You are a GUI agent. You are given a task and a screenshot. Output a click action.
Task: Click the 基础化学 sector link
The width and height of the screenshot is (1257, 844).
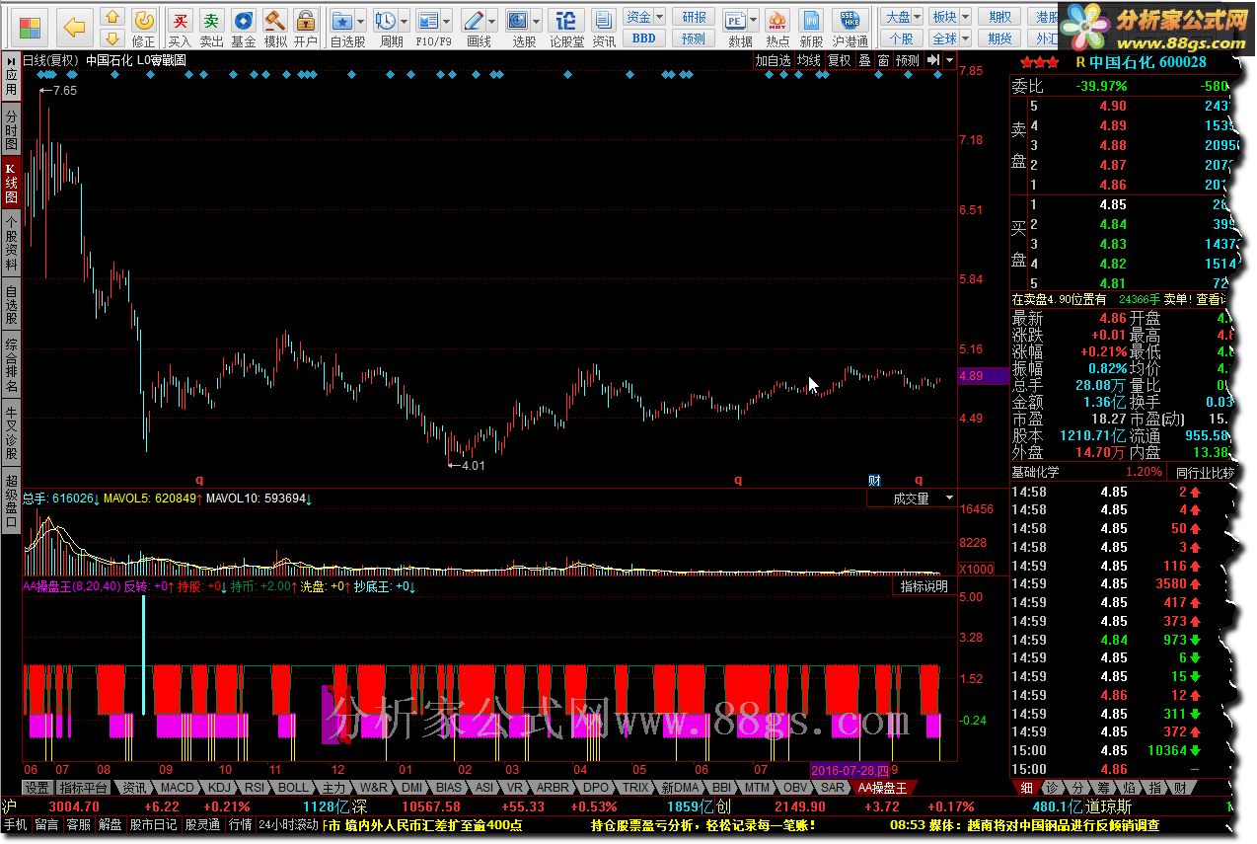(1036, 472)
